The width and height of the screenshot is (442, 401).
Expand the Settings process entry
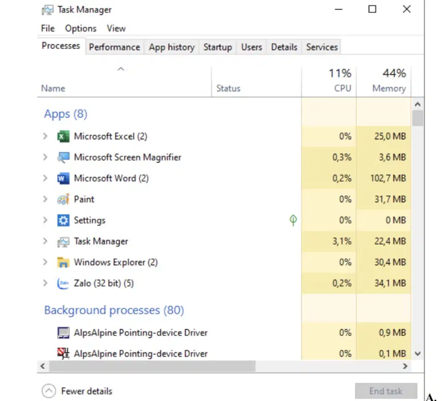[45, 220]
